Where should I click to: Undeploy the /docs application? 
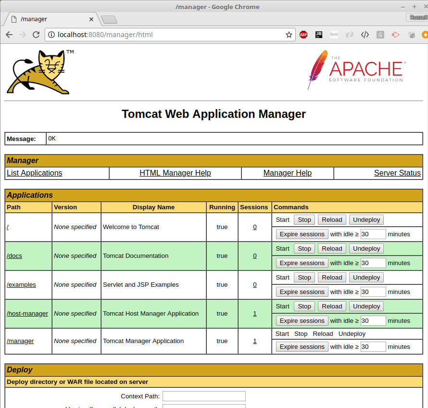click(x=366, y=249)
